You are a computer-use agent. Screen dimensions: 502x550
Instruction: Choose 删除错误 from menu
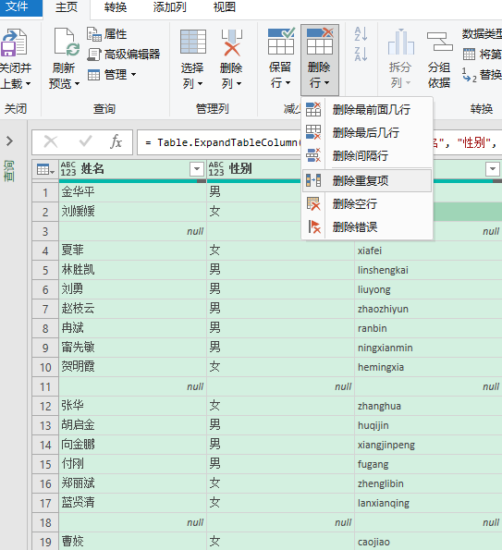point(367,227)
